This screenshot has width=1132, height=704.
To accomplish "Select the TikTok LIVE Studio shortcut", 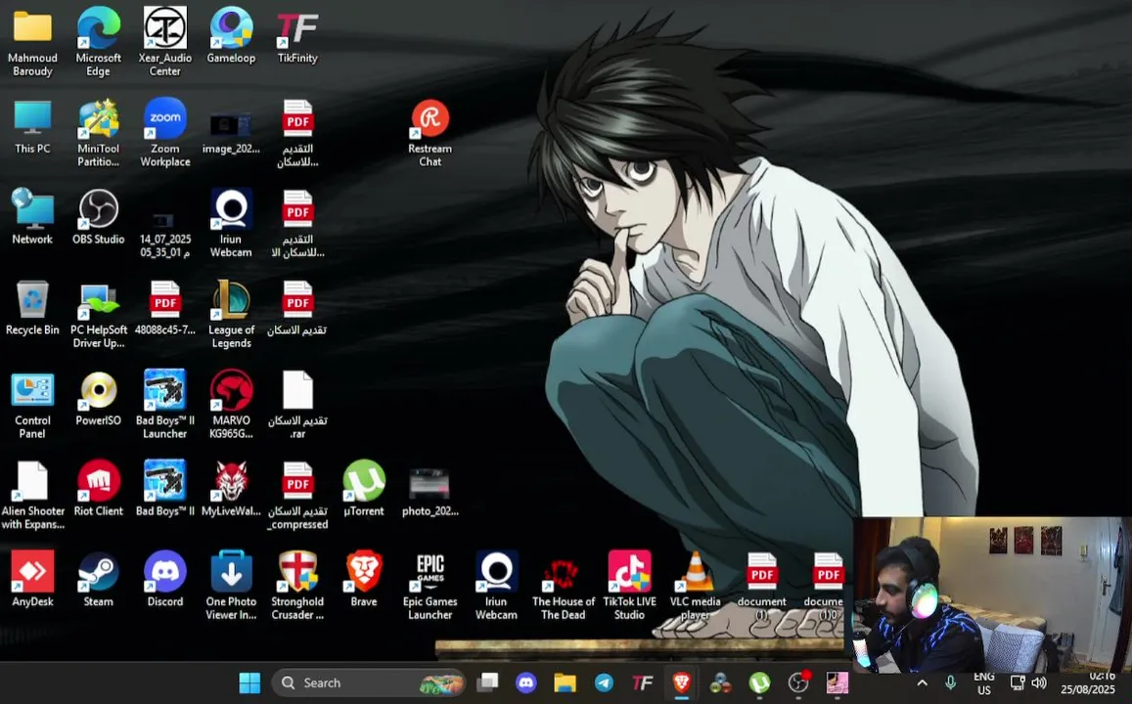I will (x=629, y=586).
